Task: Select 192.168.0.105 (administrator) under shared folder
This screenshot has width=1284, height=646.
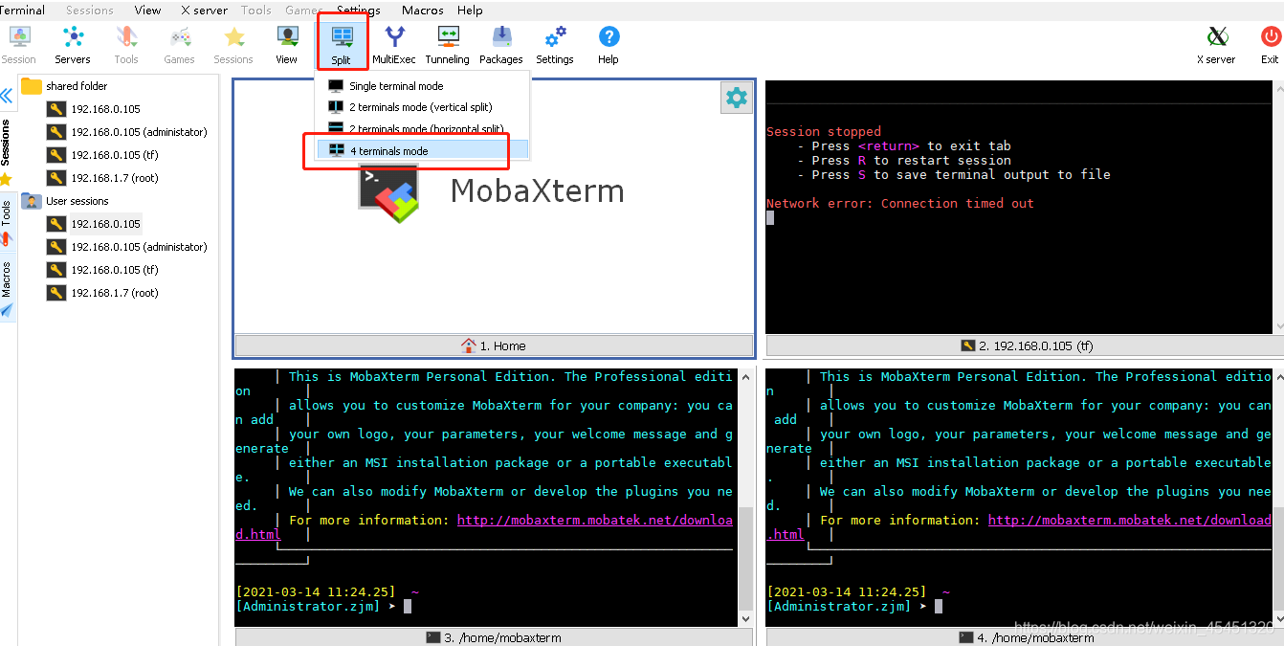Action: click(139, 132)
